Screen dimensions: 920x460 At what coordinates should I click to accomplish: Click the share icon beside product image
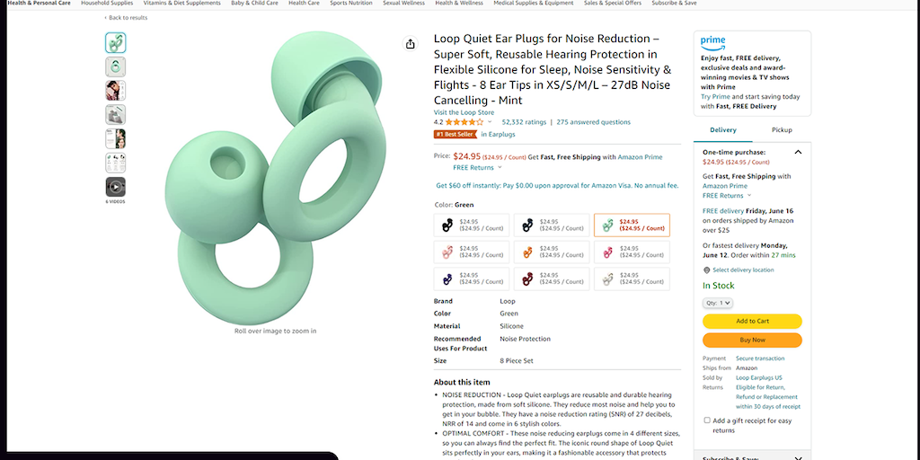click(x=410, y=44)
